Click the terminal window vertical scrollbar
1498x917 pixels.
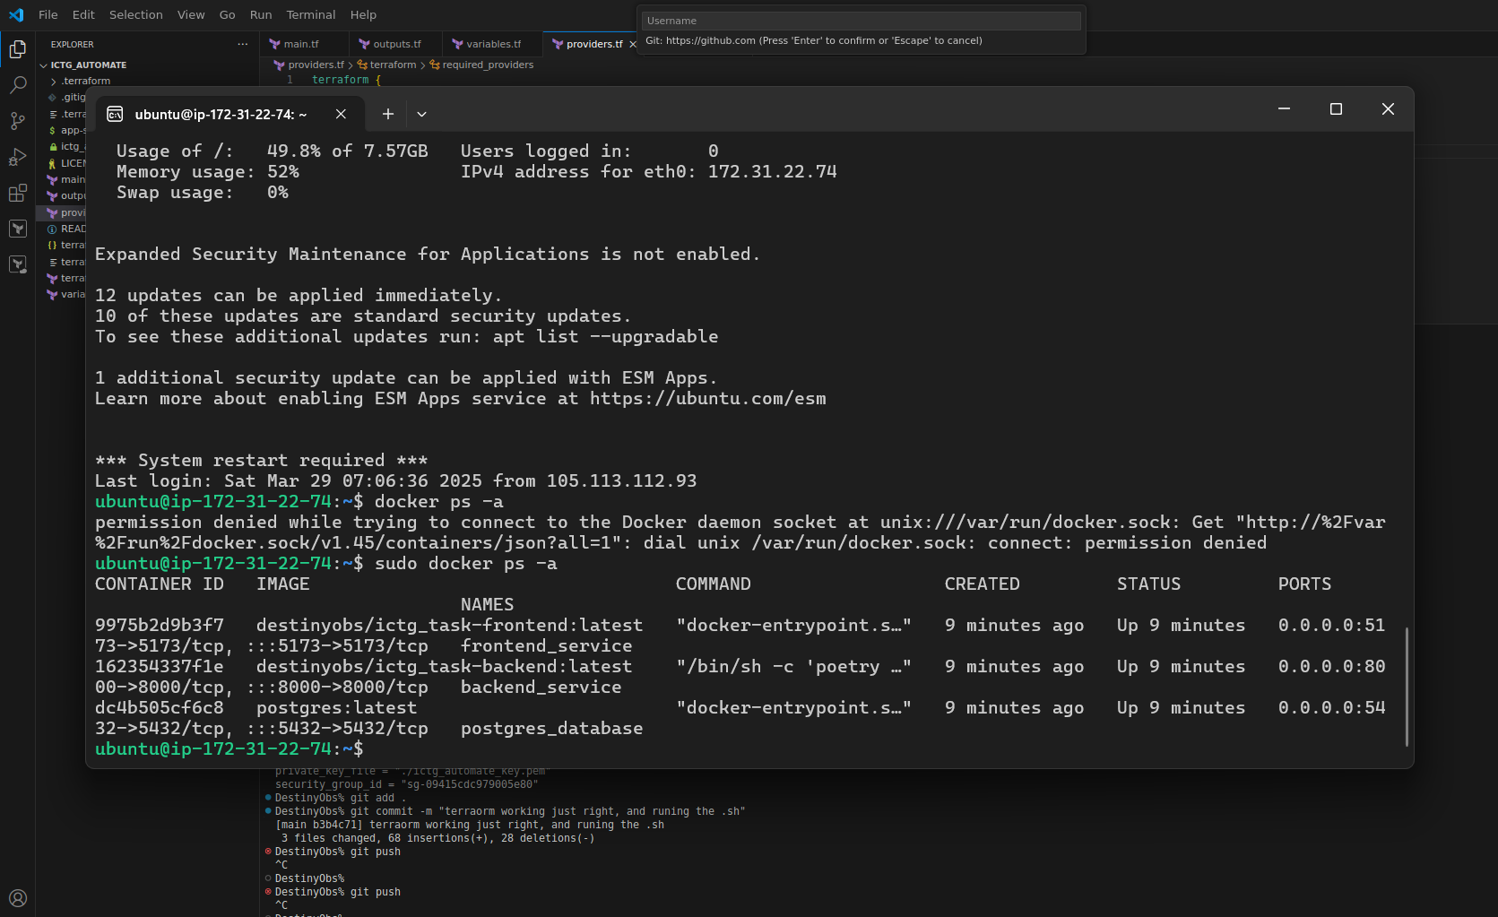1407,687
